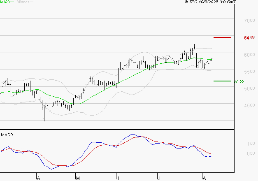This screenshot has height=181, width=258.
Task: Click the MA20 legend label
Action: (x=5, y=2)
